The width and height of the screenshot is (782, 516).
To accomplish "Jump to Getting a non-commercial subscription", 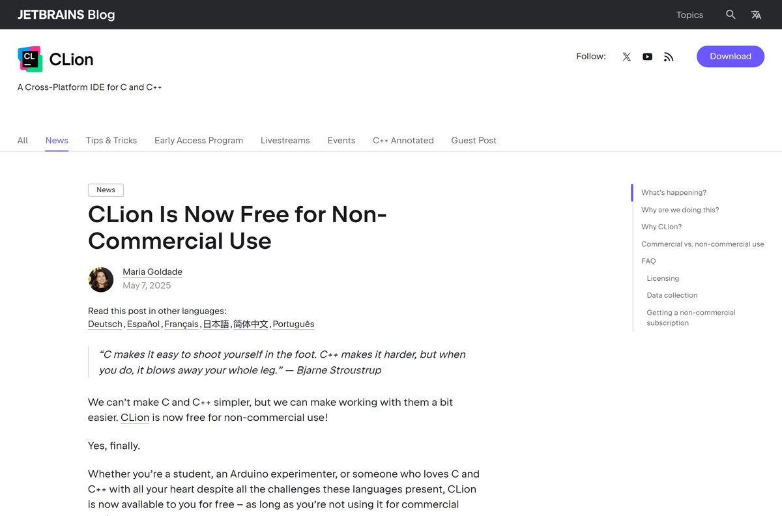I will pyautogui.click(x=691, y=317).
